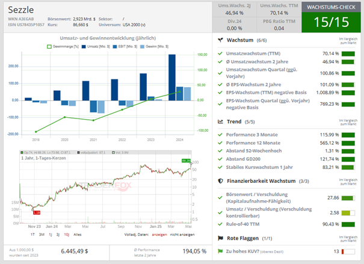
Task: Click the ISIN US78435P1057 text
Action: 26,25
